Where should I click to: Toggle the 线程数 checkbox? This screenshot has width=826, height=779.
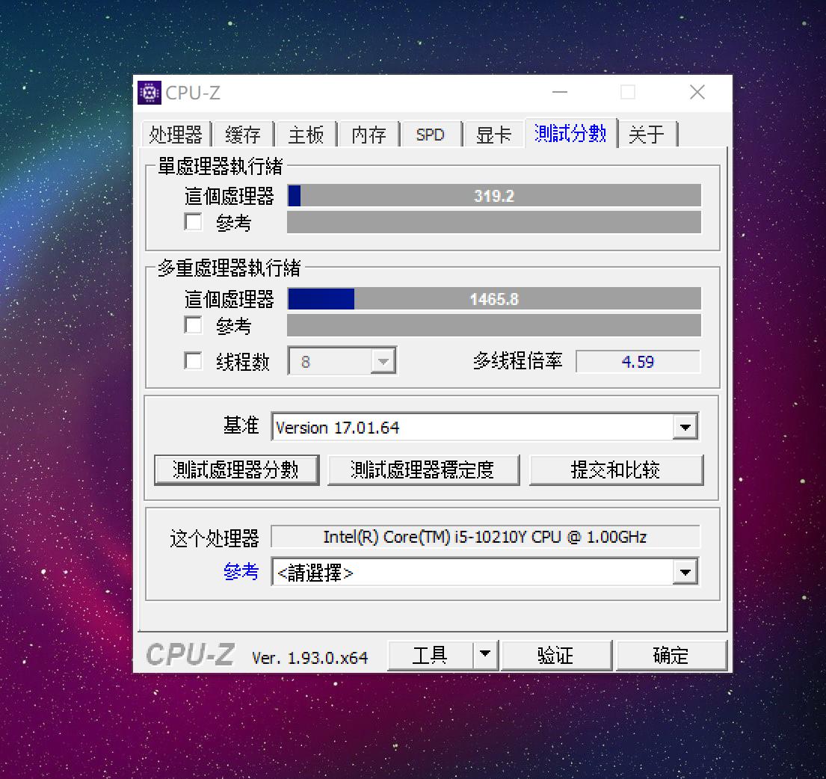point(193,360)
